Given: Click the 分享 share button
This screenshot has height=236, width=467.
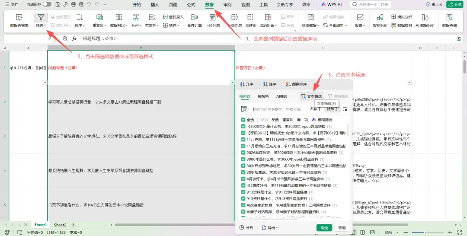Looking at the screenshot, I should tap(455, 4).
